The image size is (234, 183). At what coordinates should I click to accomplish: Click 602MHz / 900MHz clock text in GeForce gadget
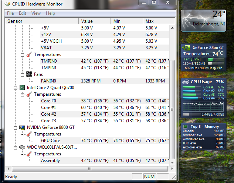point(203,68)
